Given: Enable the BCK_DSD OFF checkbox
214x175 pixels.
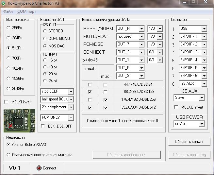Looking at the screenshot, I should pyautogui.click(x=43, y=126).
